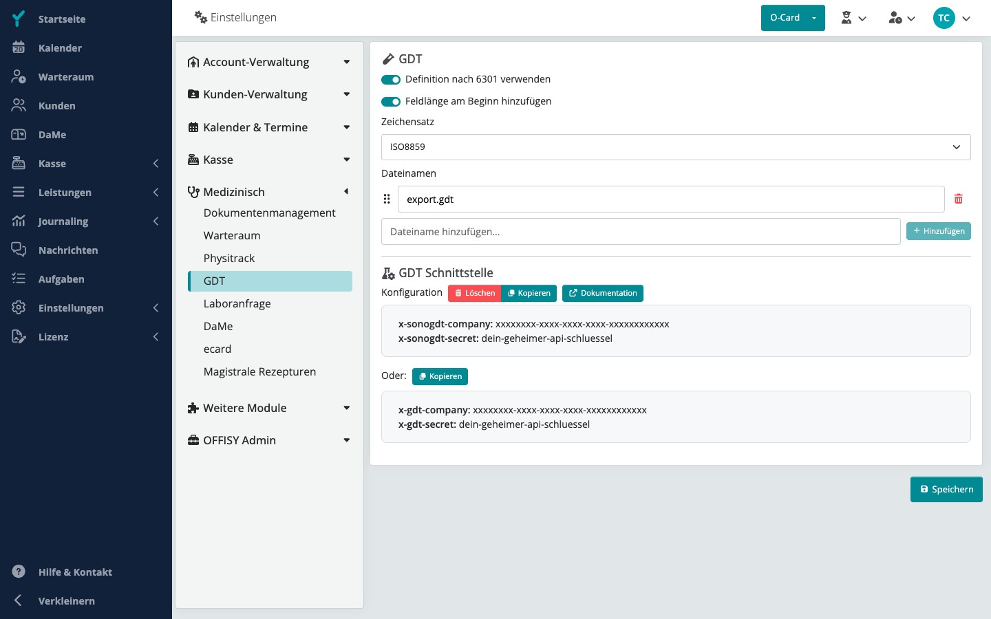Open the O-Card dropdown arrow
The height and width of the screenshot is (619, 991).
pos(814,18)
